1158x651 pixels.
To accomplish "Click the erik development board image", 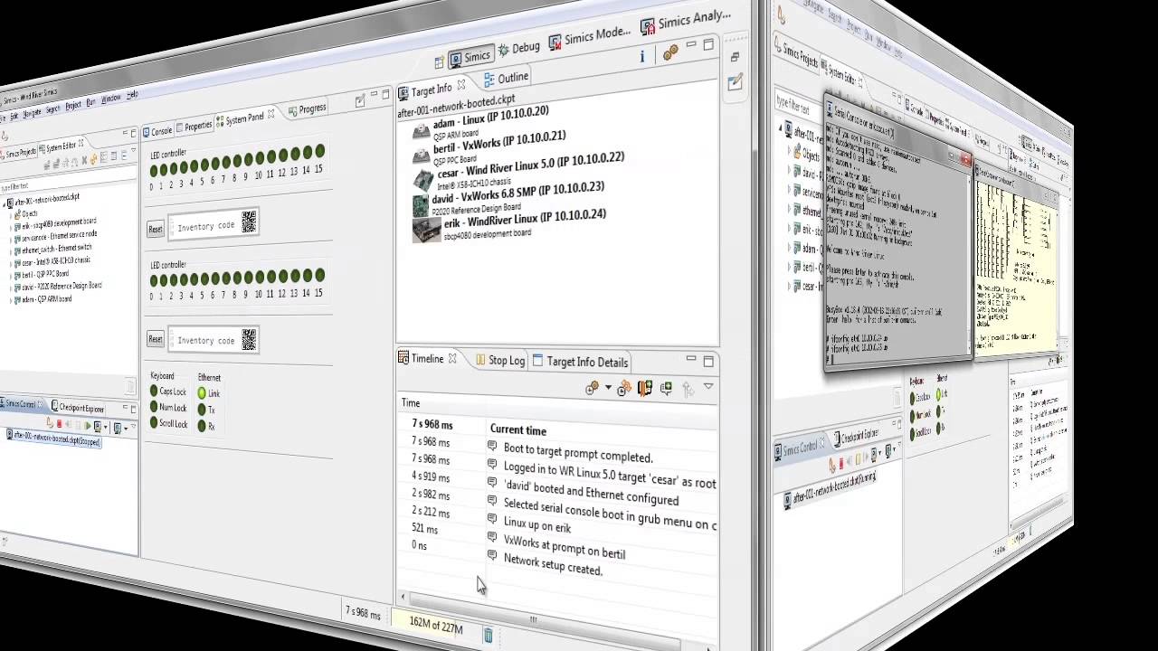I will click(426, 229).
